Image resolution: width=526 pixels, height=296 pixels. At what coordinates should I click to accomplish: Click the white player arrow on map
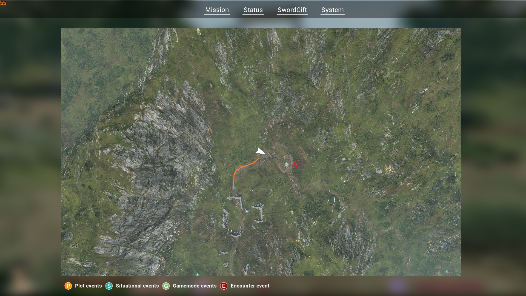[x=260, y=151]
